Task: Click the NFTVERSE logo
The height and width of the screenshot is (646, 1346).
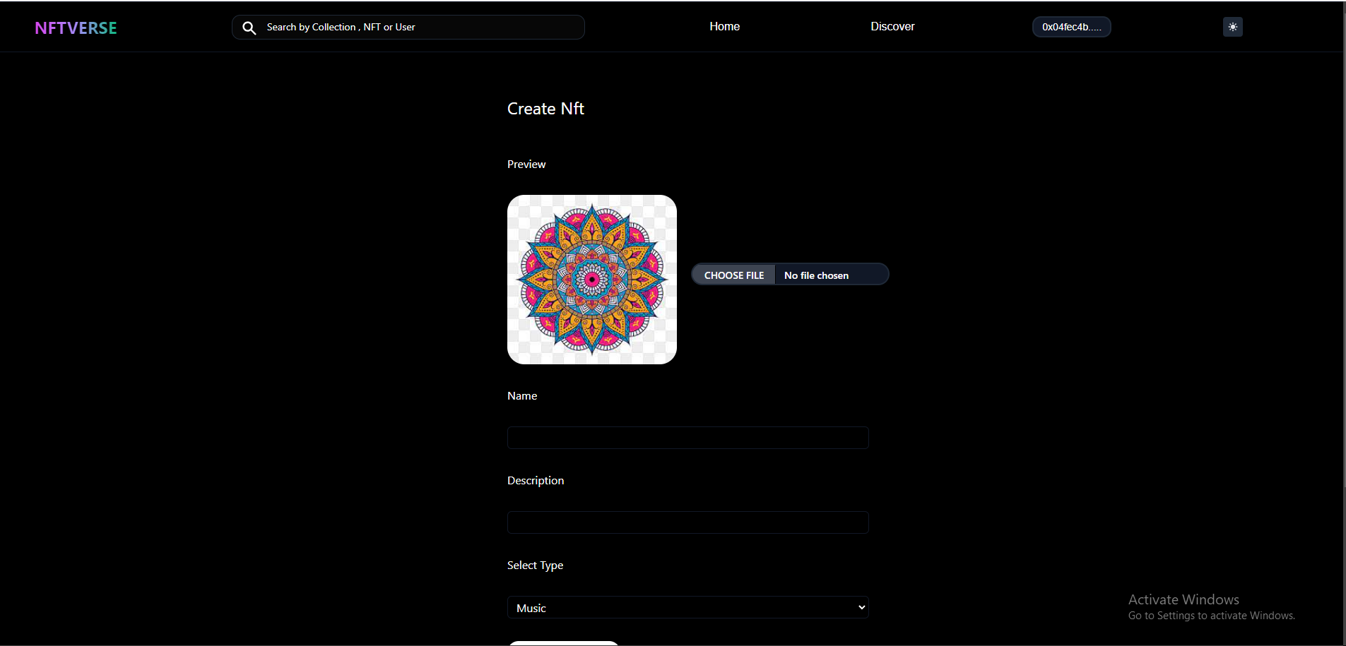Action: 76,28
